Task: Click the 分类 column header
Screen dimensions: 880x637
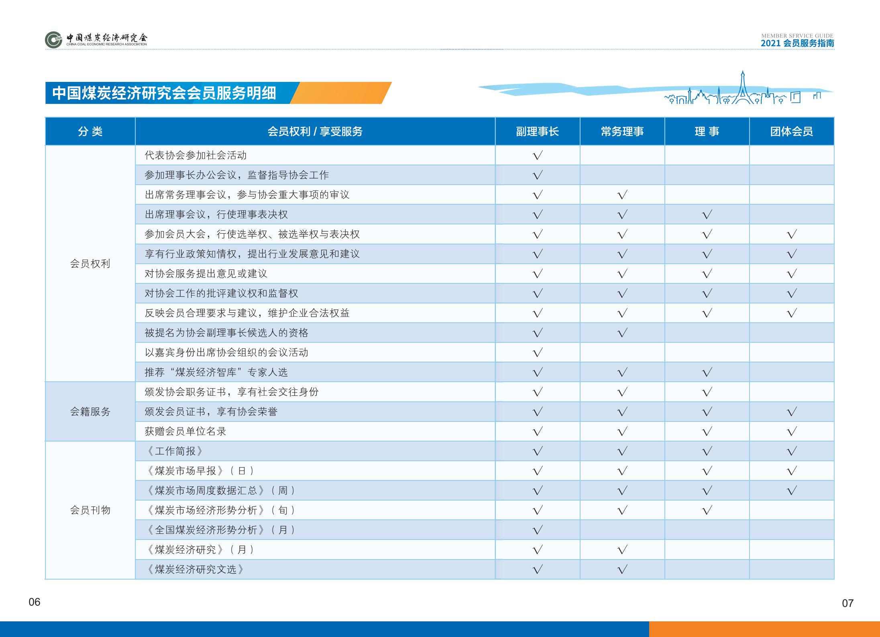Action: [90, 131]
